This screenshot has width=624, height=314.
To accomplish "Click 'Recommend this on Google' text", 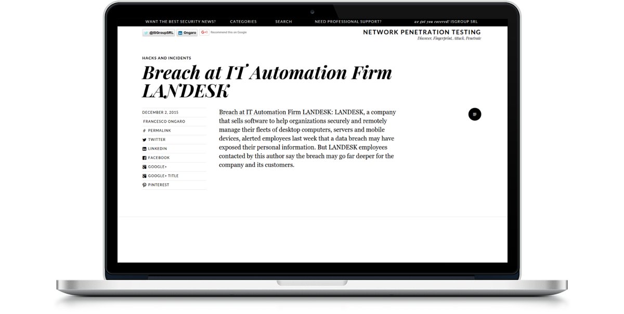I will [x=229, y=32].
